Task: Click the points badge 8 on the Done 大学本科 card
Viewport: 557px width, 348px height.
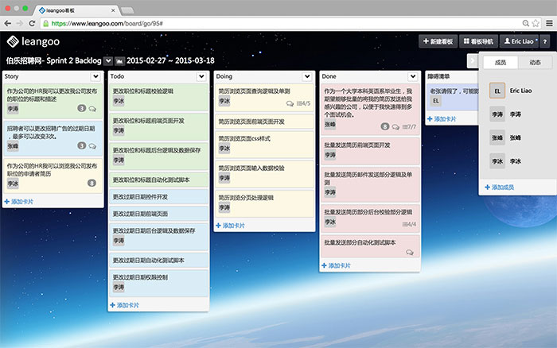Action: (384, 126)
